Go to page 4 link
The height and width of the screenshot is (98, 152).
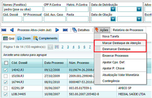[73, 47]
